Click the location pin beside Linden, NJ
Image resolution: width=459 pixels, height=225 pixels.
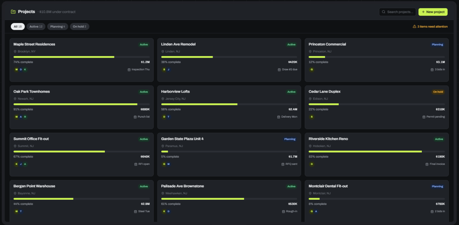click(x=163, y=51)
